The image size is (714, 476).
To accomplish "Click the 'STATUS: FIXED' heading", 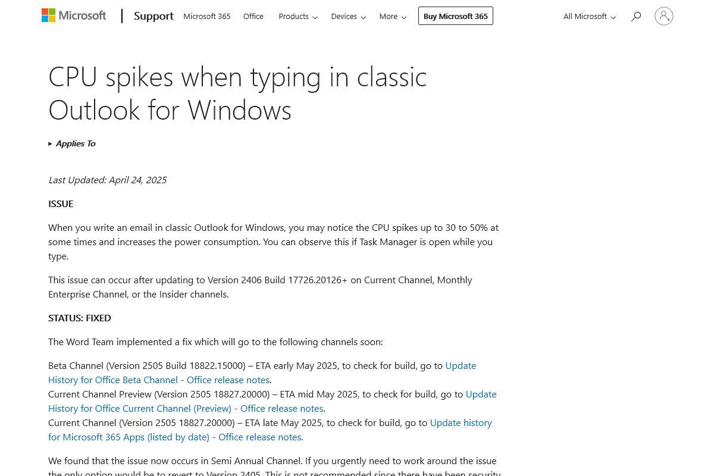I will click(80, 318).
